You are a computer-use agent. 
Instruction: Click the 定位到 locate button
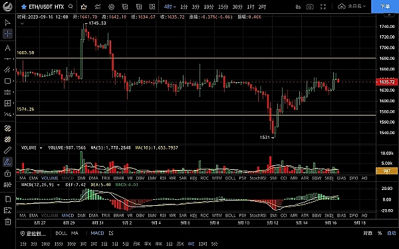(33, 234)
